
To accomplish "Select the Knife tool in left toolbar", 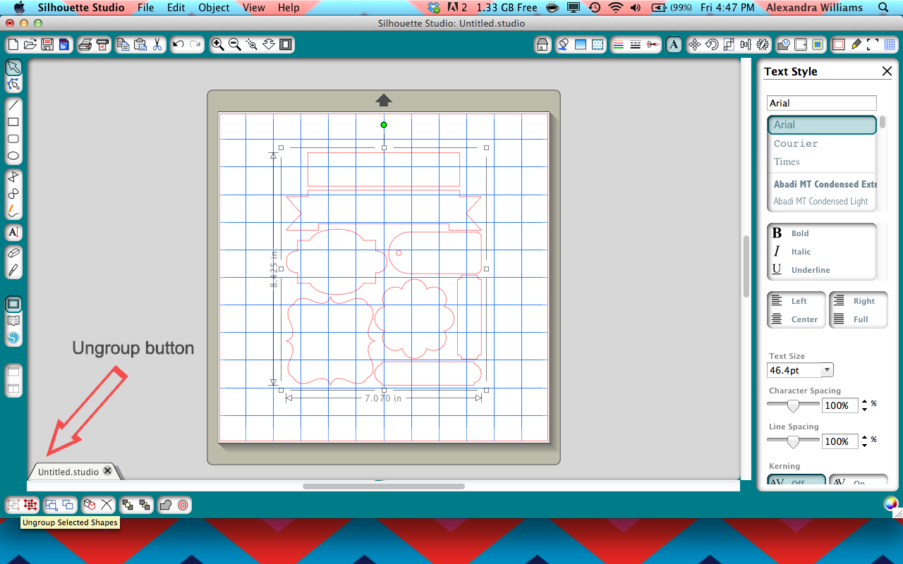I will [13, 269].
